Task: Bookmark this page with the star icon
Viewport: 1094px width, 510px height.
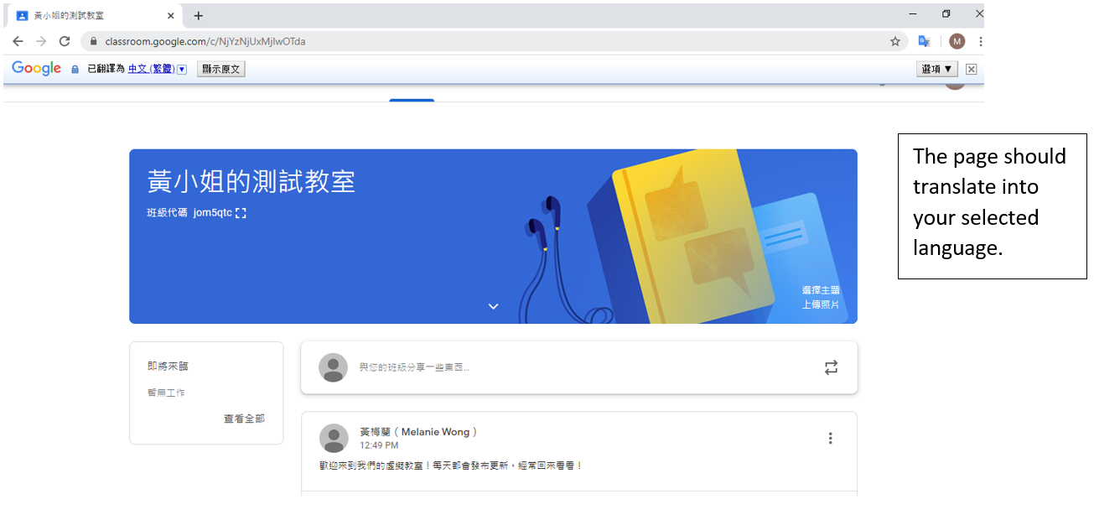Action: (894, 41)
